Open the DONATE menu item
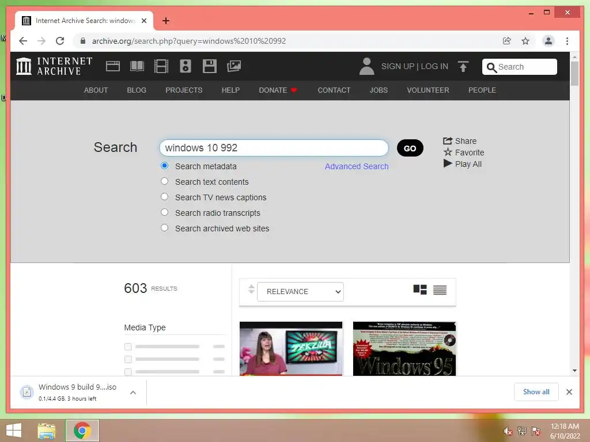 (278, 90)
